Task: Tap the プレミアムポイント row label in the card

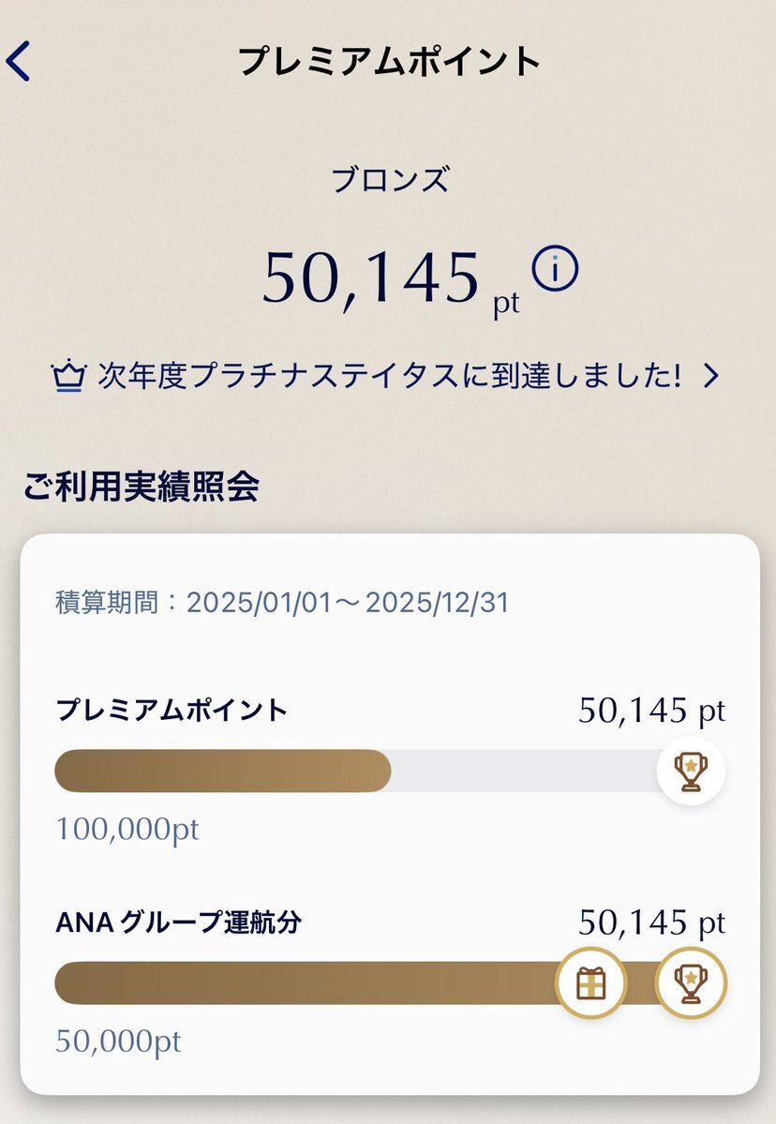Action: (x=172, y=711)
